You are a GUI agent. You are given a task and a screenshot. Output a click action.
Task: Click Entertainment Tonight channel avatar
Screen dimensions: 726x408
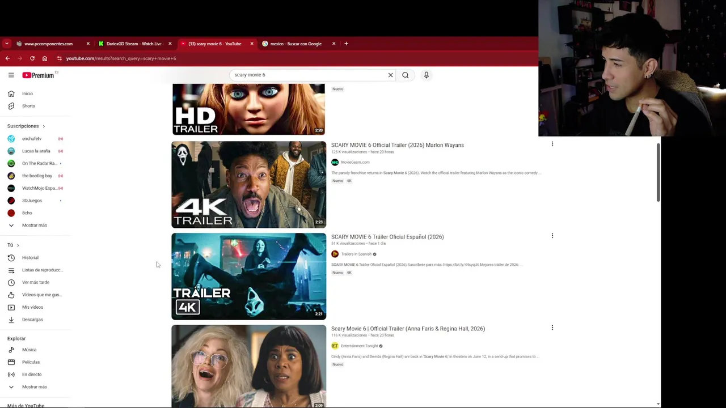click(x=335, y=346)
